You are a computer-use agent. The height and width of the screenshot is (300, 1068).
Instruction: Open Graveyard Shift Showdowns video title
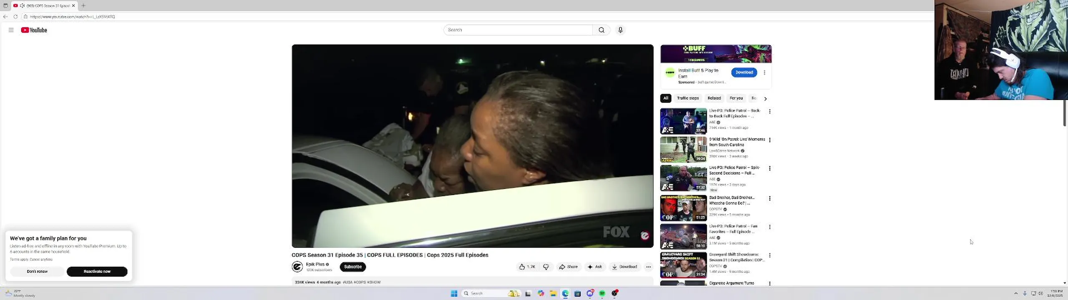[736, 257]
